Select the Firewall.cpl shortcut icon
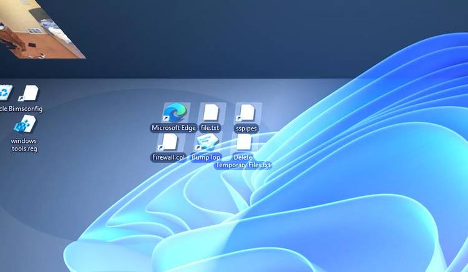Viewport: 468px width, 272px height. (169, 142)
